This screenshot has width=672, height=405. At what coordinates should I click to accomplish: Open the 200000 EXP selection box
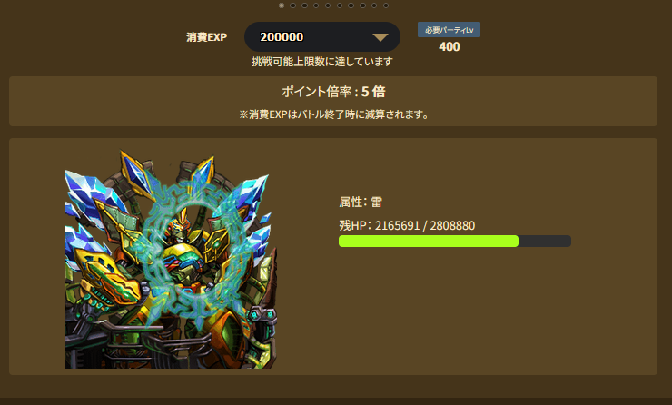coord(322,37)
